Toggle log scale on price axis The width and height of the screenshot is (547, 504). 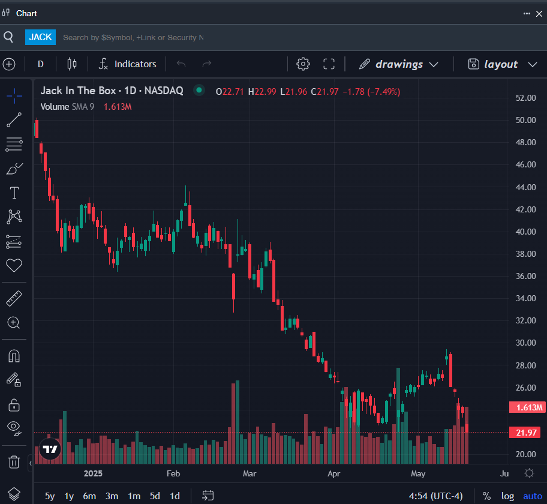(x=507, y=496)
